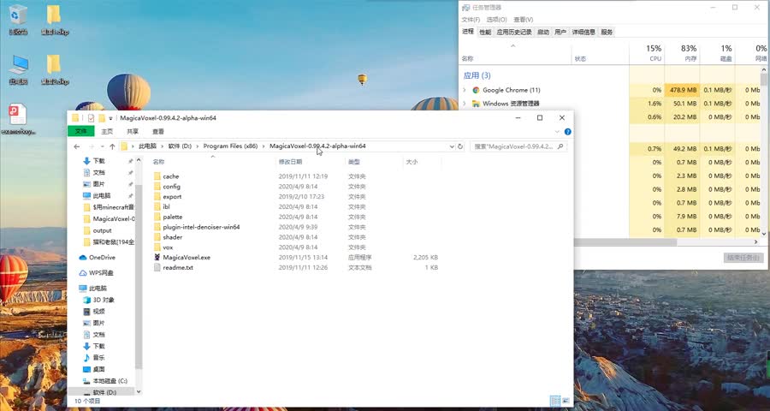Open the 查看 ribbon tab in Explorer
The image size is (770, 411).
[158, 132]
